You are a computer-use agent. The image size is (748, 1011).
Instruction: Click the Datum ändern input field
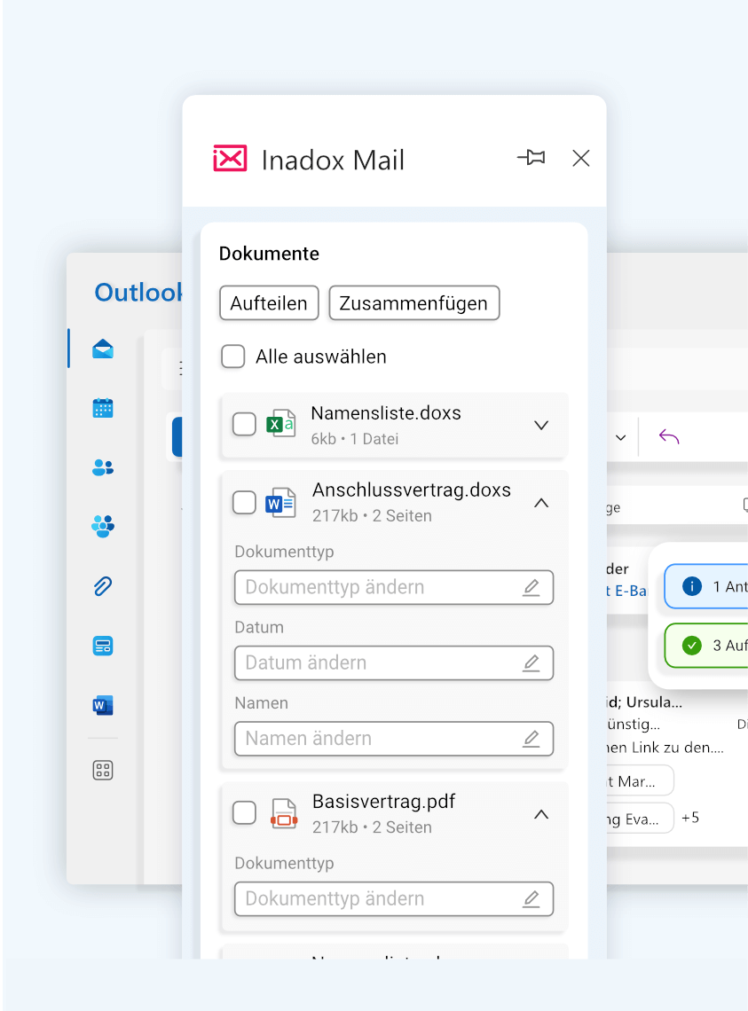coord(394,662)
